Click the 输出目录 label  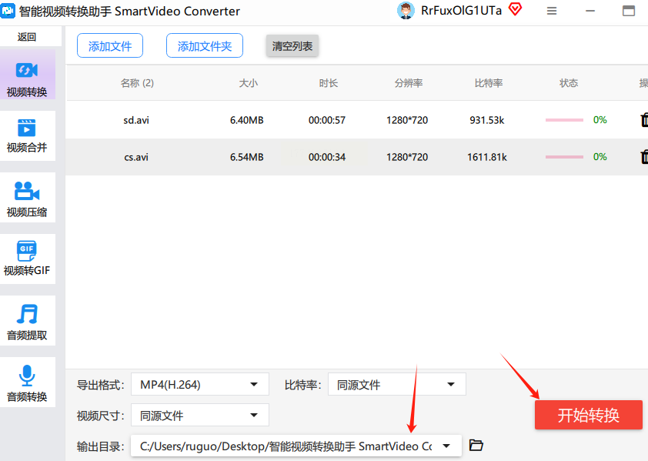[100, 446]
